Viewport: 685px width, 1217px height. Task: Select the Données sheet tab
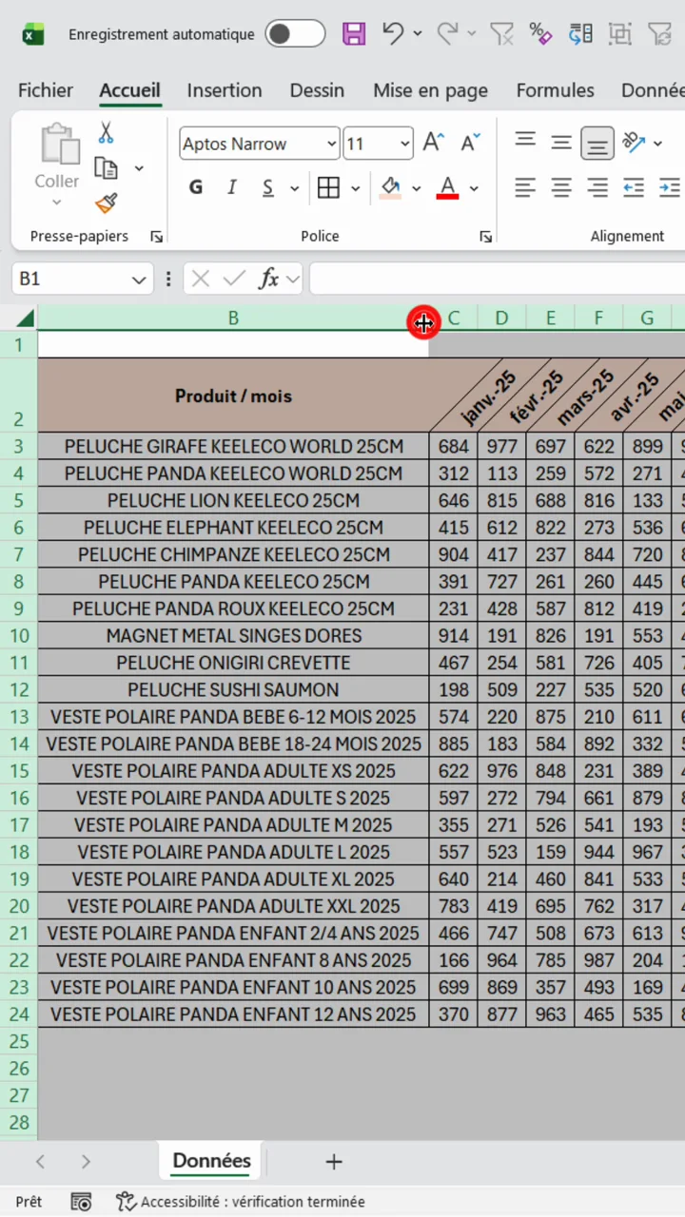tap(212, 1161)
